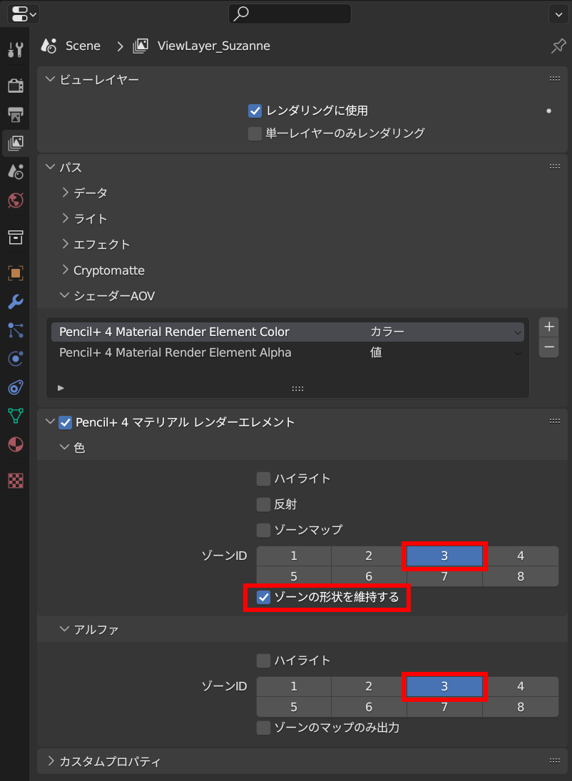Collapse the パス panel
This screenshot has width=572, height=781.
[50, 167]
